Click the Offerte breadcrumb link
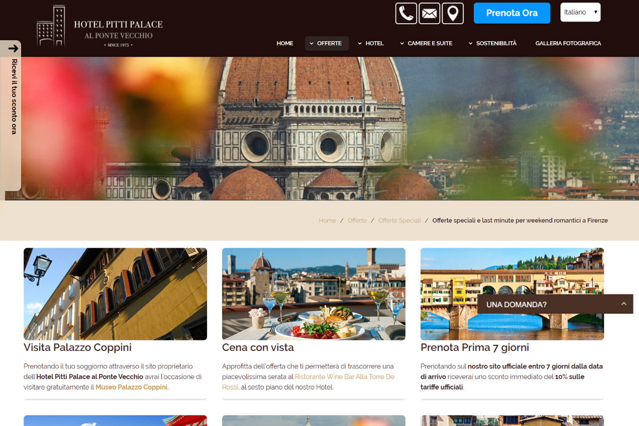The image size is (639, 426). [357, 221]
